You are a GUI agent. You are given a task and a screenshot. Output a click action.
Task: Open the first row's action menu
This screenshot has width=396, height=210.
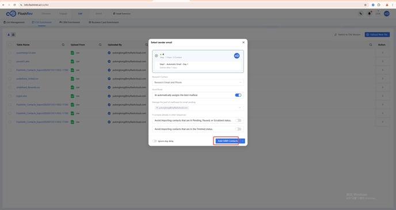tap(383, 53)
